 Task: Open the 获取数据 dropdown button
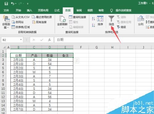tap(6, 22)
